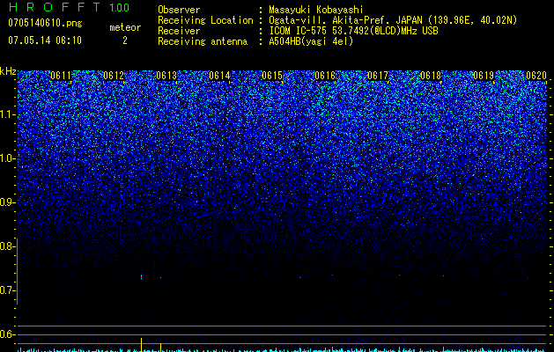Image resolution: width=554 pixels, height=352 pixels.
Task: Click the red meteor echo near 0.73 kHz
Action: coord(141,277)
